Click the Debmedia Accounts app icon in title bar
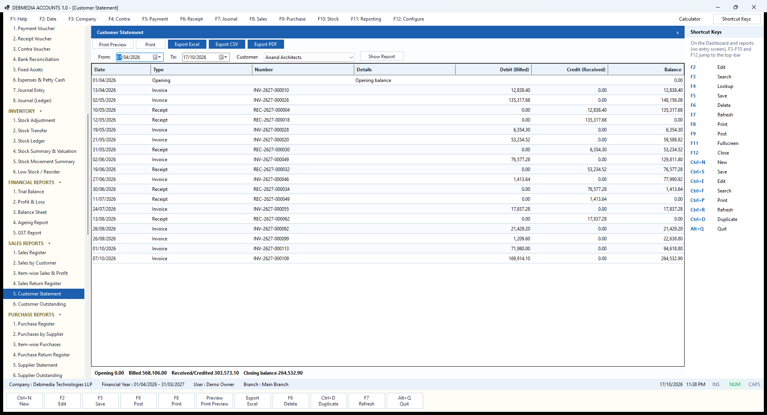The image size is (767, 415). (x=7, y=8)
